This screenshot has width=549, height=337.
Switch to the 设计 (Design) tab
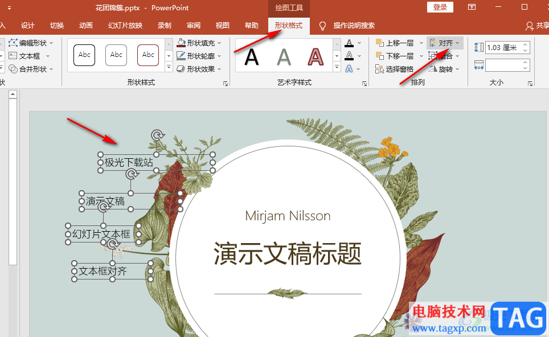(x=27, y=25)
